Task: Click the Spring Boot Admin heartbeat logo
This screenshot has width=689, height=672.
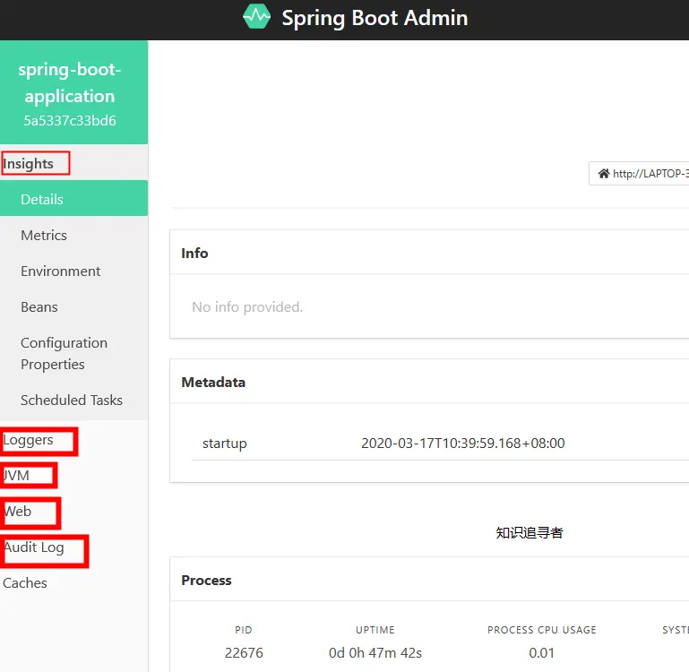Action: coord(256,17)
